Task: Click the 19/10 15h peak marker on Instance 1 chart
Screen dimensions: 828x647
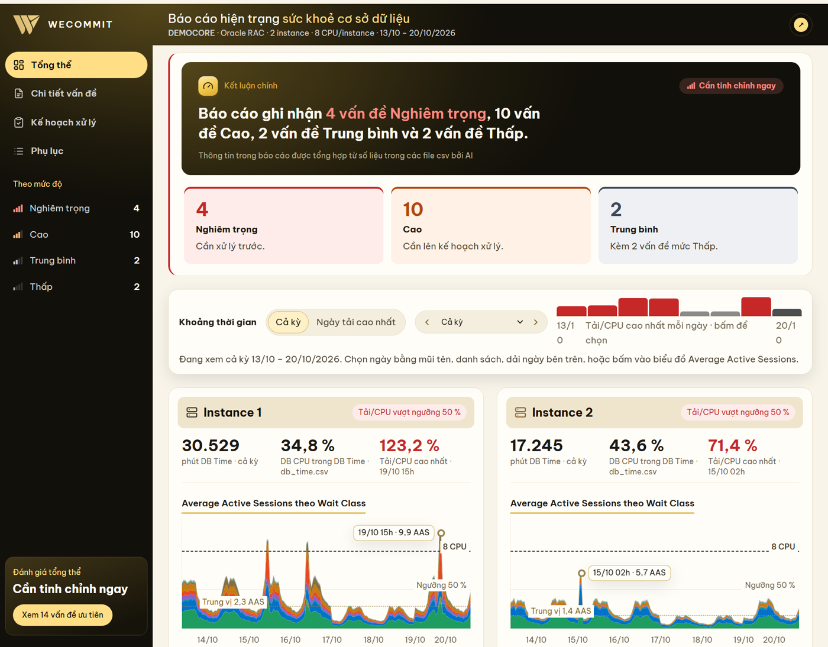Action: pyautogui.click(x=441, y=533)
